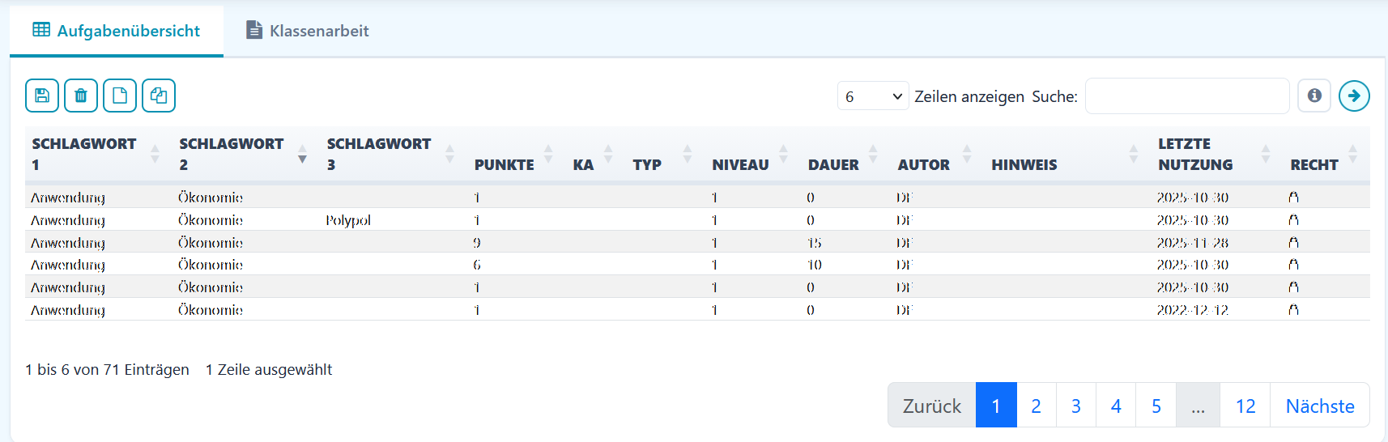
Task: Sort by Letzte Nutzung column header
Action: tap(1195, 154)
